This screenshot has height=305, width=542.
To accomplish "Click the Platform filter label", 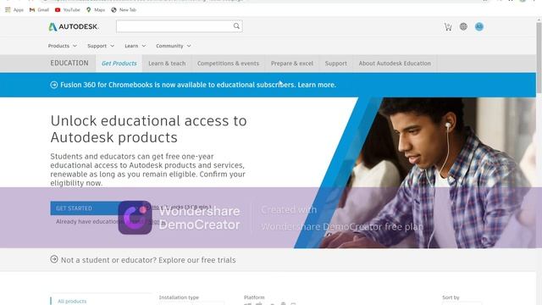I will (x=254, y=297).
